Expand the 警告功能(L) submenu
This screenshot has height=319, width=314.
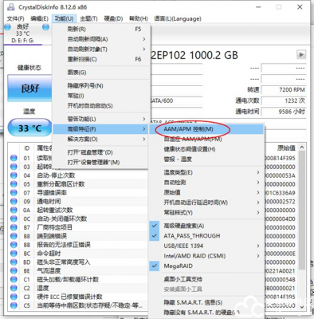coord(100,119)
